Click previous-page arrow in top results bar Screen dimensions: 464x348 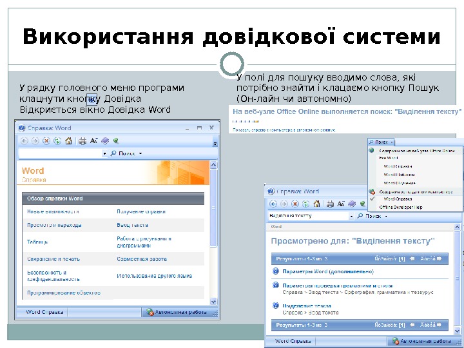click(412, 258)
